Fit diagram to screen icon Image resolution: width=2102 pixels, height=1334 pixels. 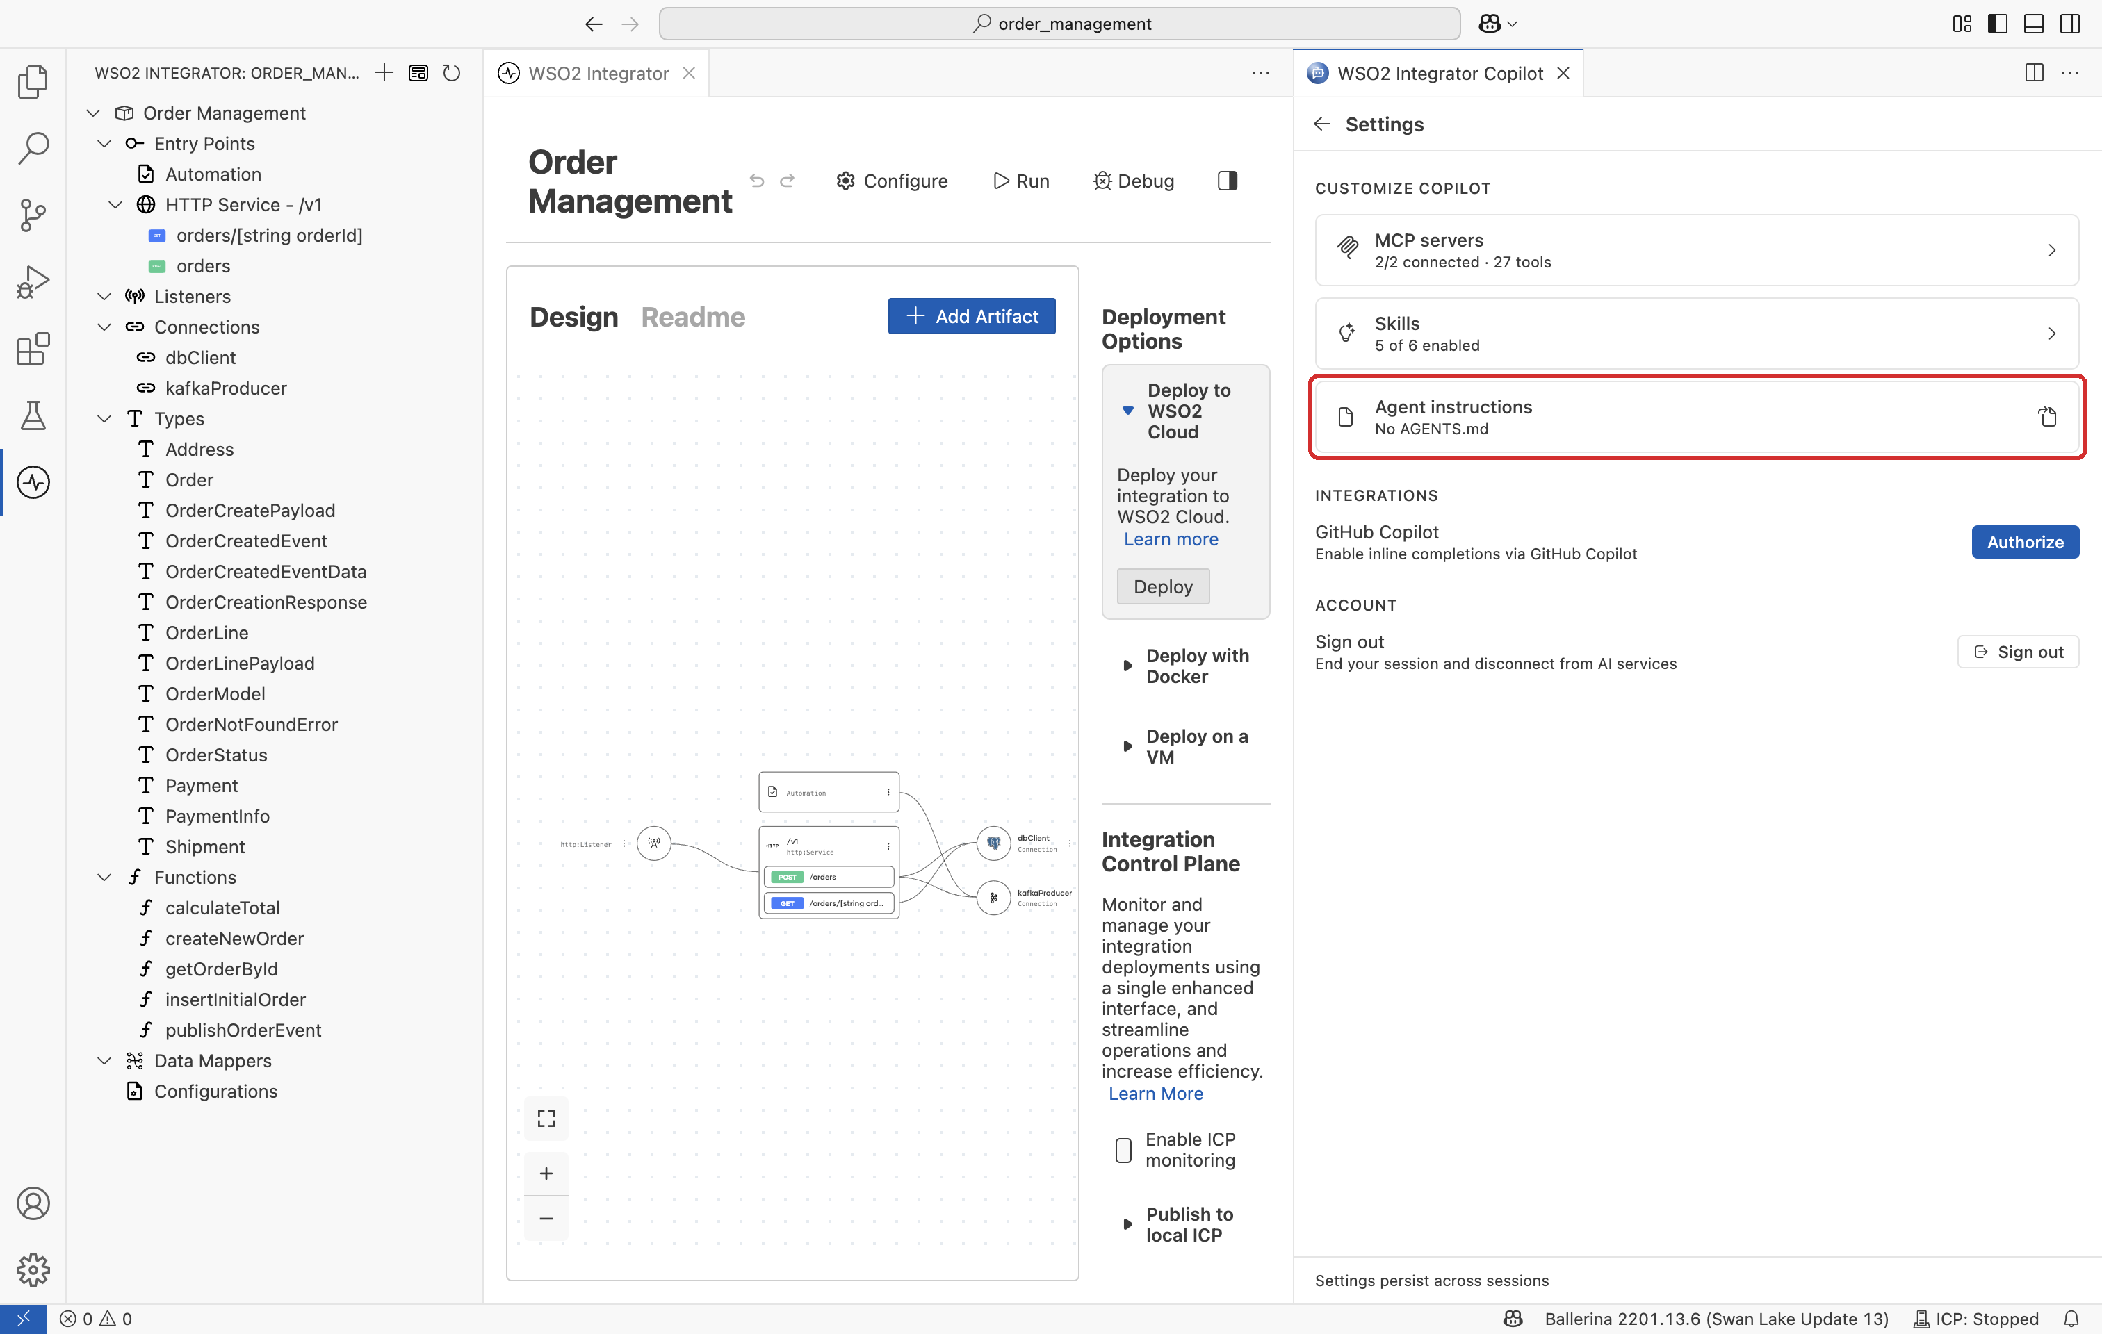click(x=546, y=1119)
